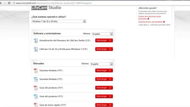Download Guía de inicio rápido PDF
190x107 pixels.
(x=104, y=105)
